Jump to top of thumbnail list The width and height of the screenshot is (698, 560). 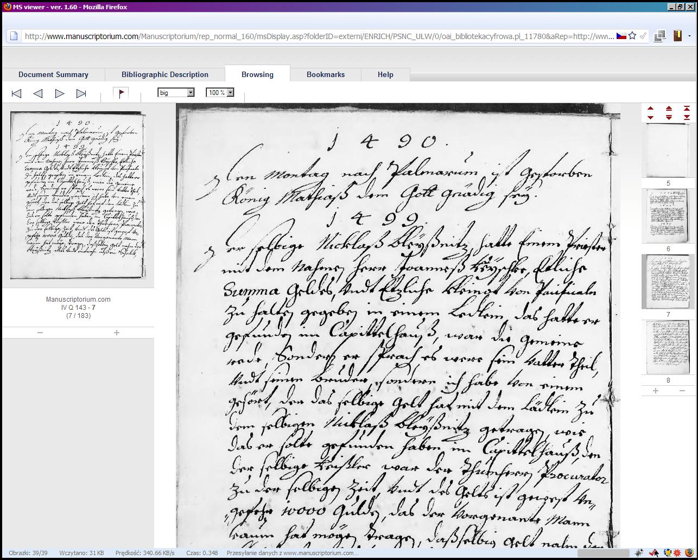[687, 109]
